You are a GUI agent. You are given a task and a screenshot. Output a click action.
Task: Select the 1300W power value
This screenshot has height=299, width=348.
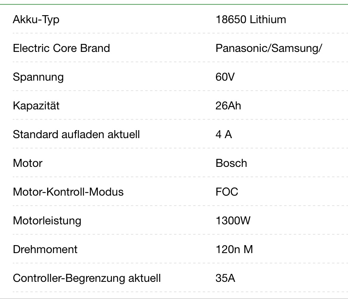[233, 220]
